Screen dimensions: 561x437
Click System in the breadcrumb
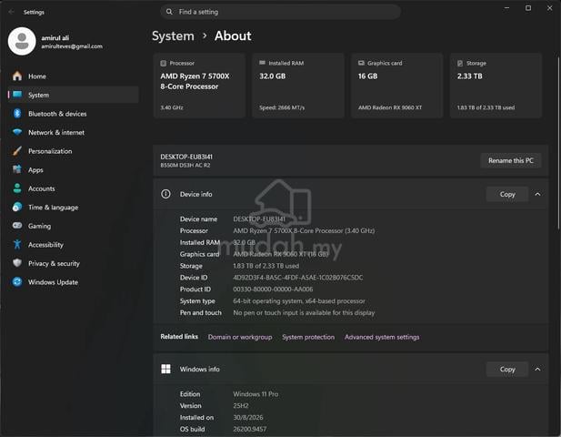click(x=173, y=36)
